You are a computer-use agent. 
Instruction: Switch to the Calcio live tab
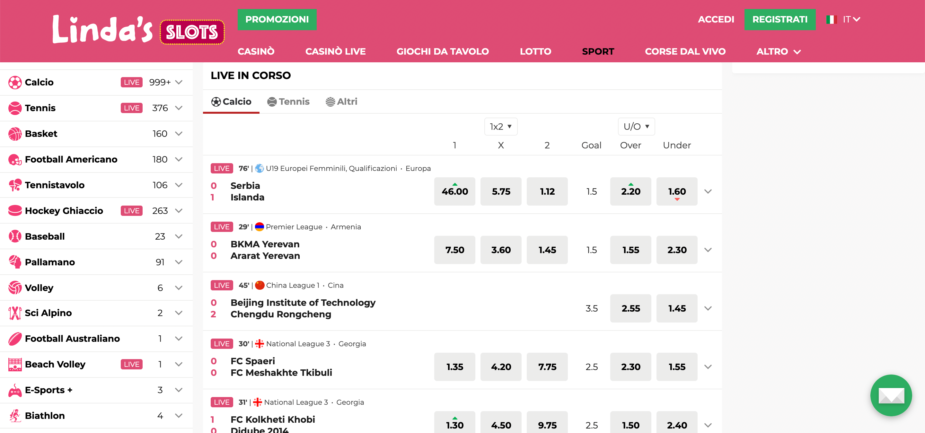(231, 102)
